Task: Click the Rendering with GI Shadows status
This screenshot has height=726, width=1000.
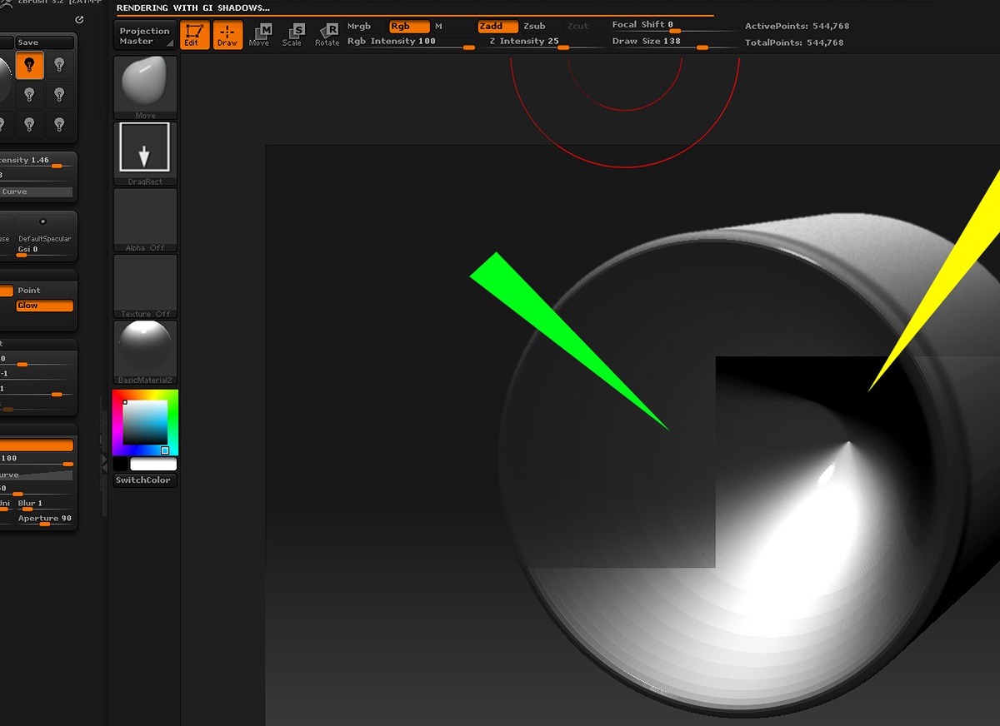Action: pos(192,7)
